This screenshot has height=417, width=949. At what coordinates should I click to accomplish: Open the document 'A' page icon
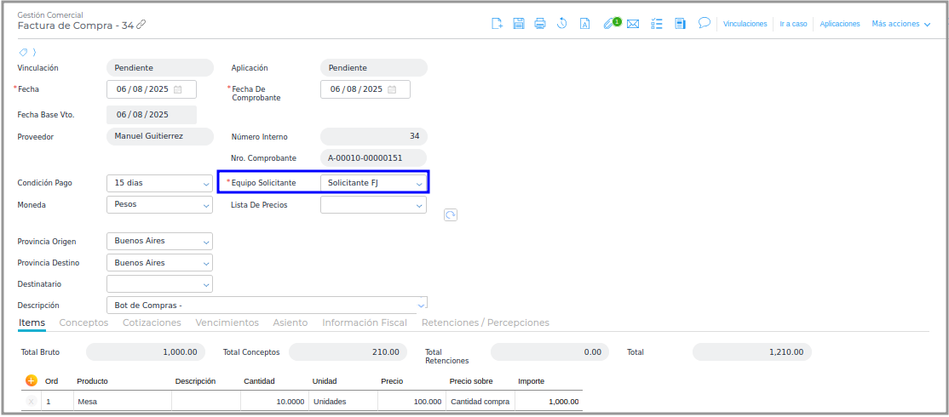(584, 24)
